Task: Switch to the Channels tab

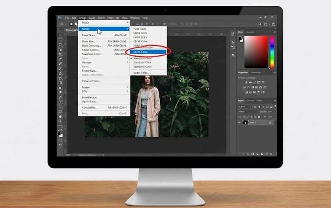Action: pos(250,101)
